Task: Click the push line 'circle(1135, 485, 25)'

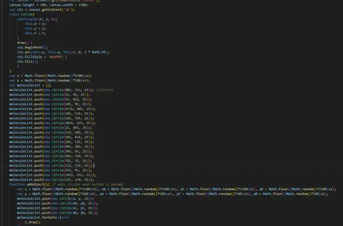Action: pyautogui.click(x=53, y=109)
